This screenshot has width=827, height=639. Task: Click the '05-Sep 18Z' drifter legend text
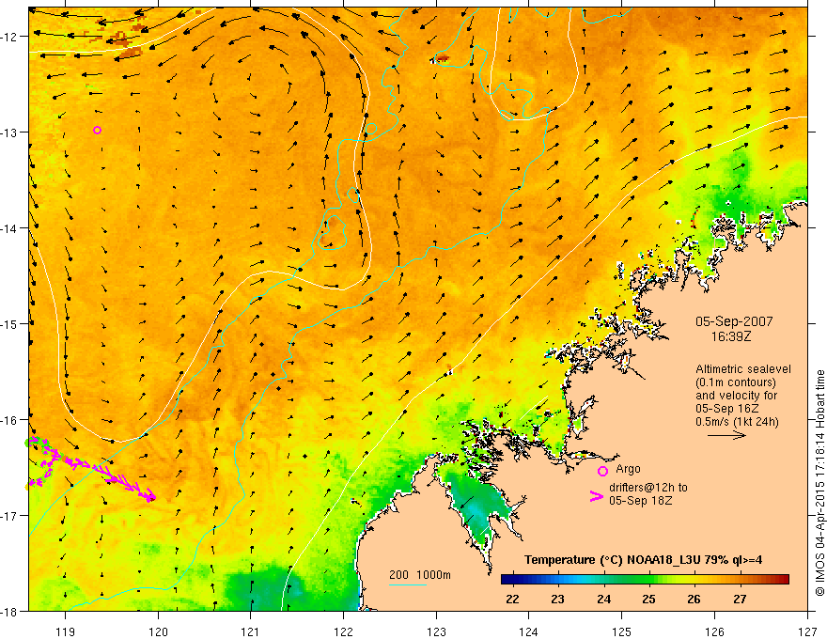tap(640, 501)
